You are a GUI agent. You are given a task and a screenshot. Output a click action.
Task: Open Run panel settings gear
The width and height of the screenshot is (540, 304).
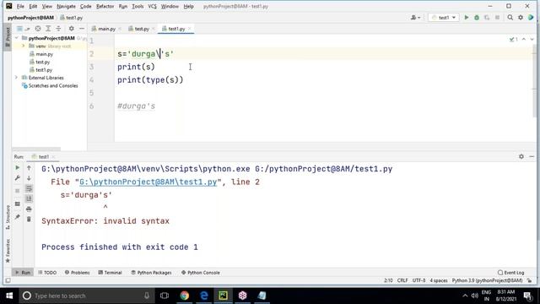click(521, 156)
